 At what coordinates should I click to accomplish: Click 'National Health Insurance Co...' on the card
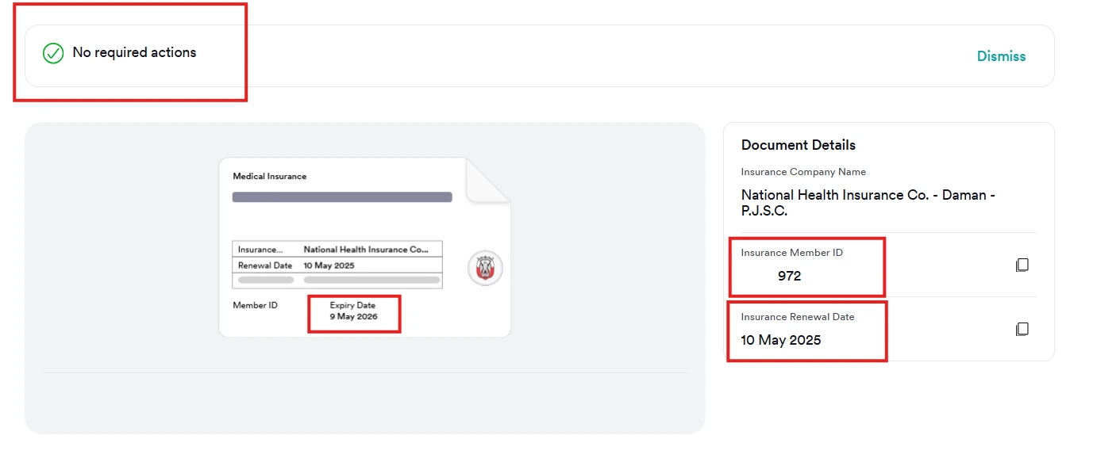click(367, 250)
